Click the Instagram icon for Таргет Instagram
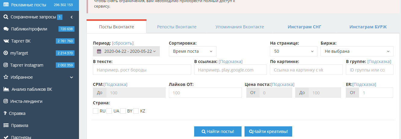 point(6,65)
